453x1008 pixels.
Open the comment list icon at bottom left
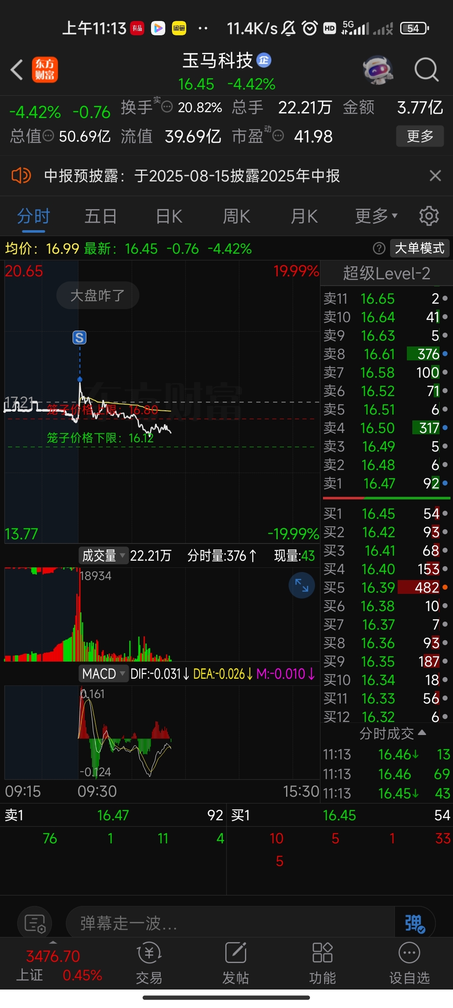[x=35, y=924]
